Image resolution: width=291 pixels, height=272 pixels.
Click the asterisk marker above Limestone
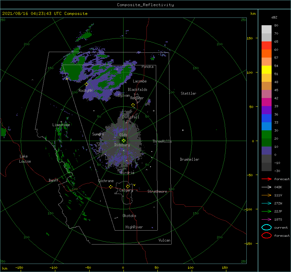point(61,122)
